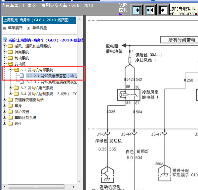This screenshot has height=190, width=198.
Task: Collapse the 6.2 发动机冷却系统 node
Action: coord(10,69)
